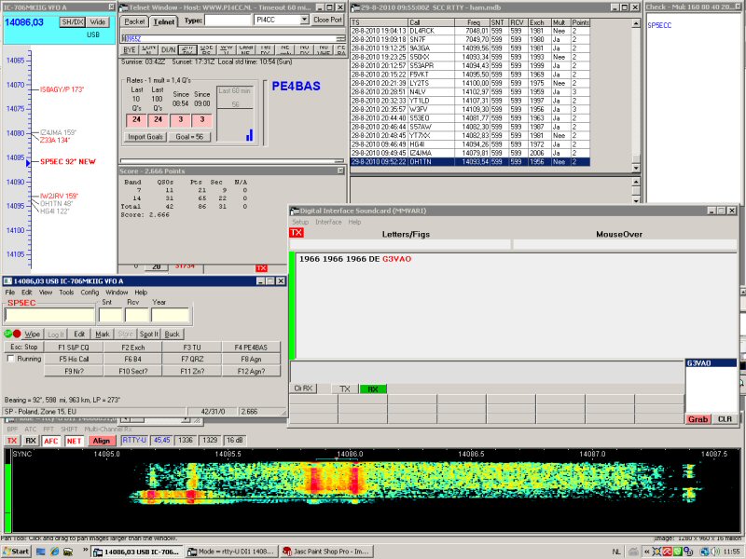Click the red stop icon next to the green one
746x559 pixels.
tap(16, 333)
